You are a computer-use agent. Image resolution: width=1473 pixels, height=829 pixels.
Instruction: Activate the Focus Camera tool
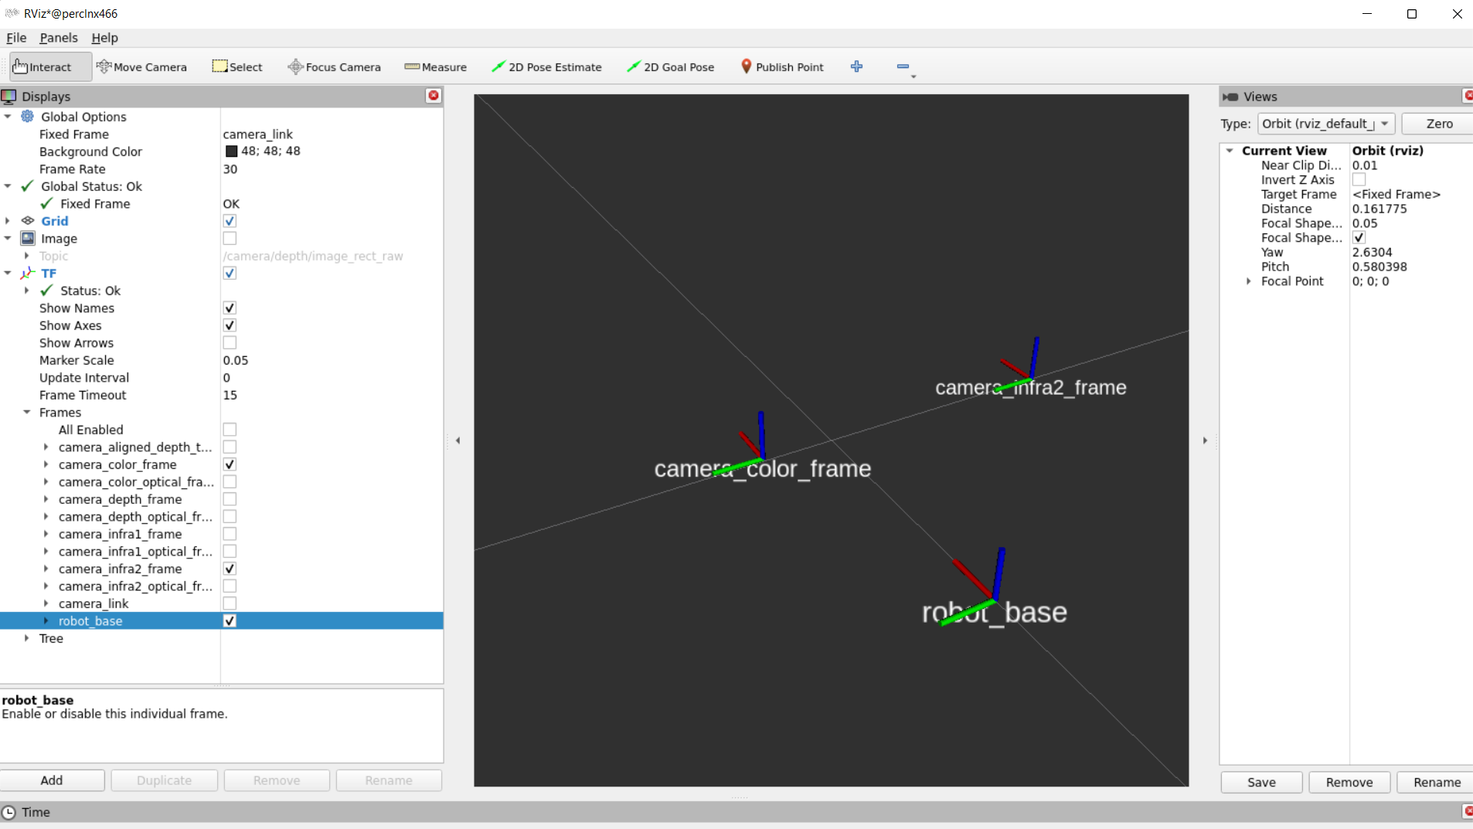point(334,67)
